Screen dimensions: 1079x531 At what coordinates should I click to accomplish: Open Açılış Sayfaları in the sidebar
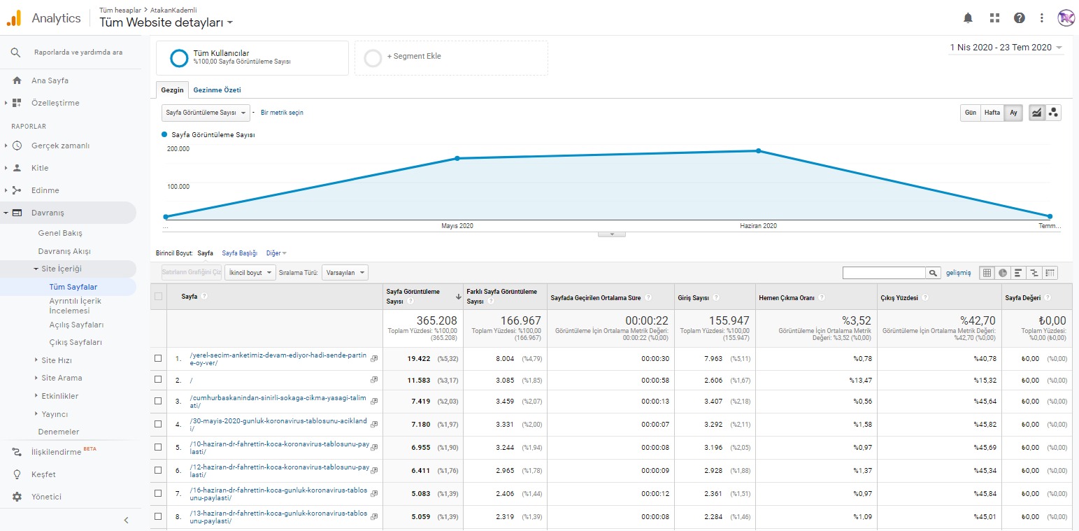tap(76, 325)
